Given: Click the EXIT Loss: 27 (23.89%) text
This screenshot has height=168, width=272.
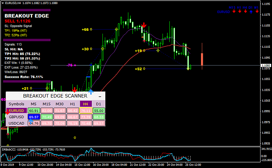Looking at the screenshot, I should (21, 67).
